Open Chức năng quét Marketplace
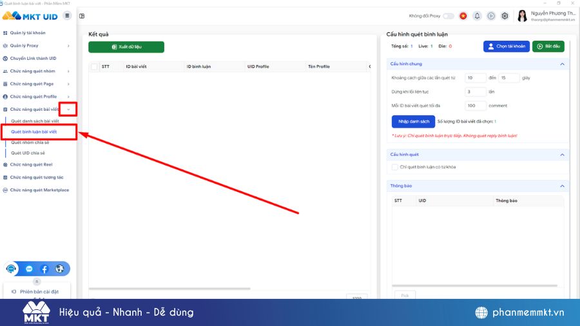The image size is (580, 326). pos(39,190)
